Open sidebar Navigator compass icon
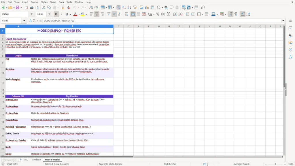Image resolution: width=295 pixels, height=166 pixels. click(x=290, y=50)
